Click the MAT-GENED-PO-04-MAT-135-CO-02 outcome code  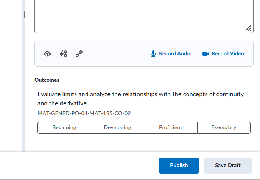(x=84, y=113)
